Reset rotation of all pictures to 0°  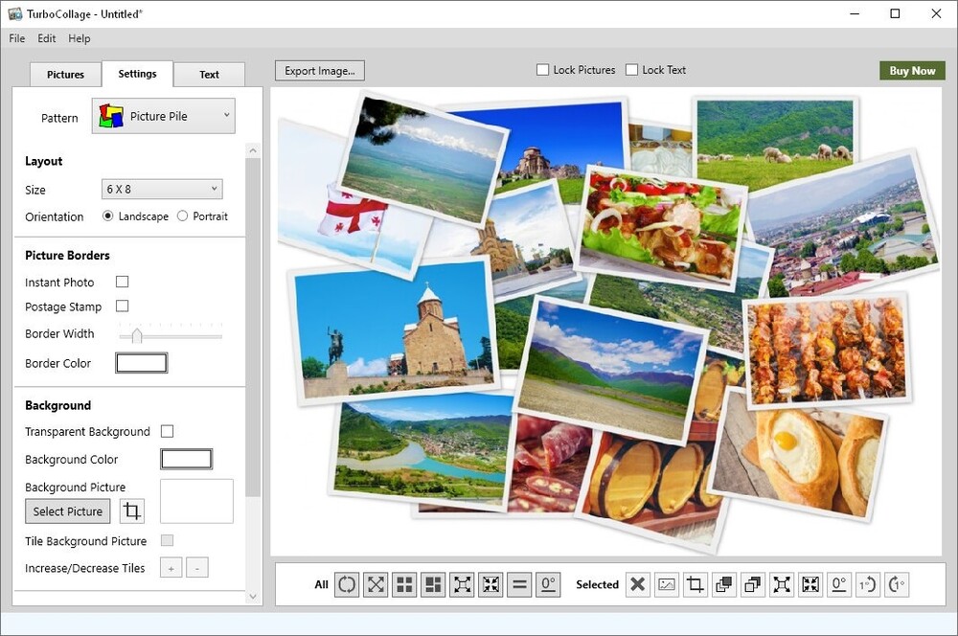[548, 584]
